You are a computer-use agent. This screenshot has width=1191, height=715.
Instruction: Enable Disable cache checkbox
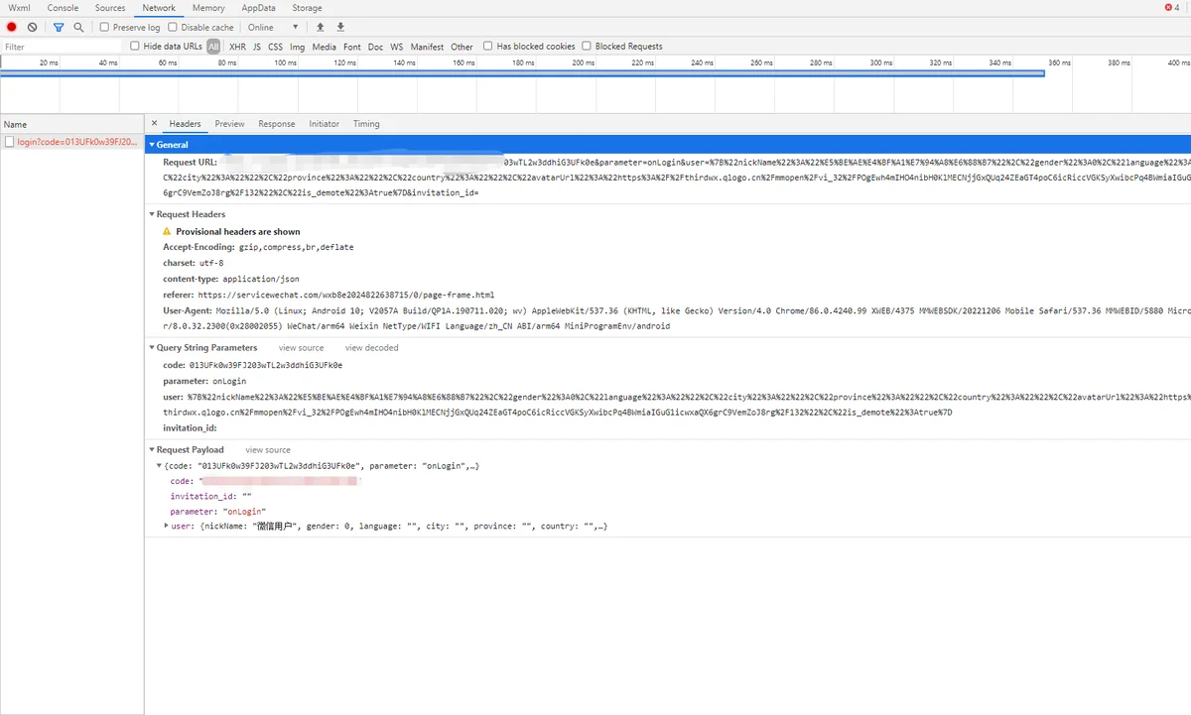click(173, 28)
